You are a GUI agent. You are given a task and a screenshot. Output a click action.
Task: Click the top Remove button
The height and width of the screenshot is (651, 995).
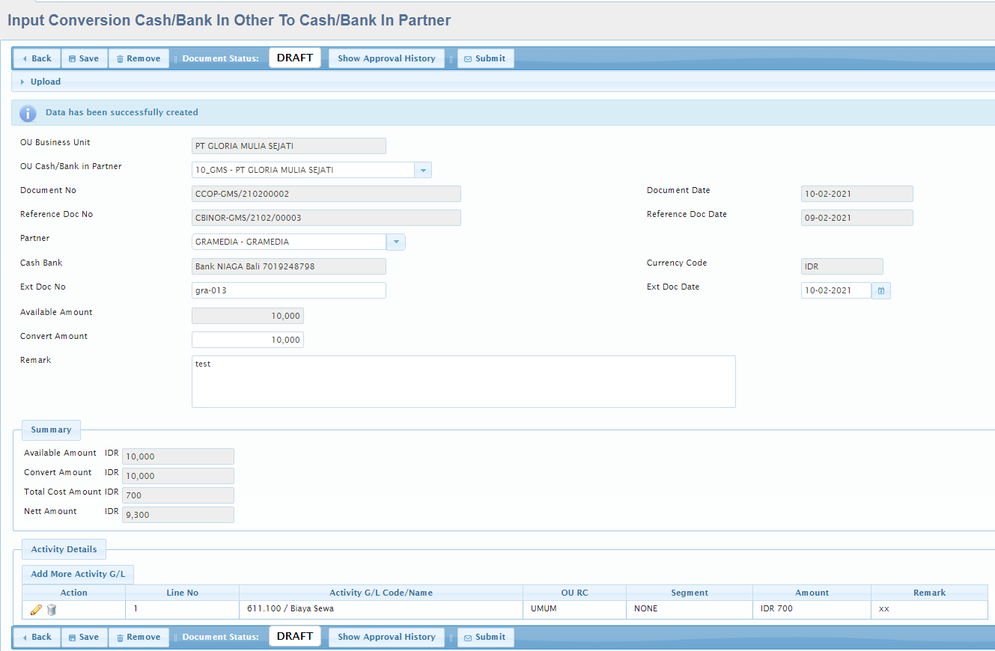tap(139, 58)
